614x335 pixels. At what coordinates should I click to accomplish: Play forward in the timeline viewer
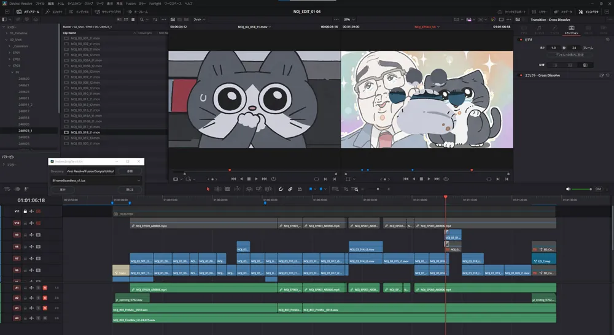click(429, 179)
